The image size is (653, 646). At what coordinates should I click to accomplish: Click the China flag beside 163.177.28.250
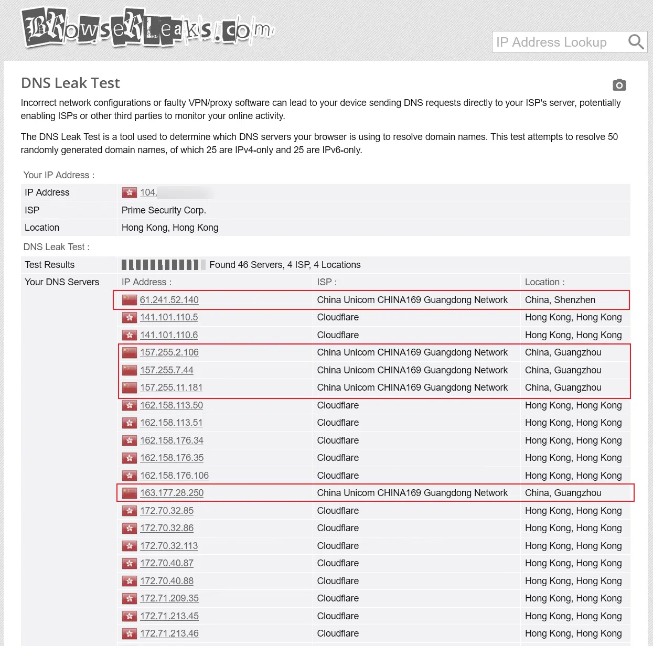pyautogui.click(x=129, y=492)
